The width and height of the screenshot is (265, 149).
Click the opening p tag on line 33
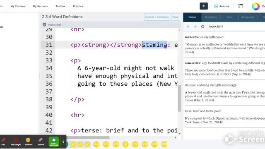coord(76,60)
